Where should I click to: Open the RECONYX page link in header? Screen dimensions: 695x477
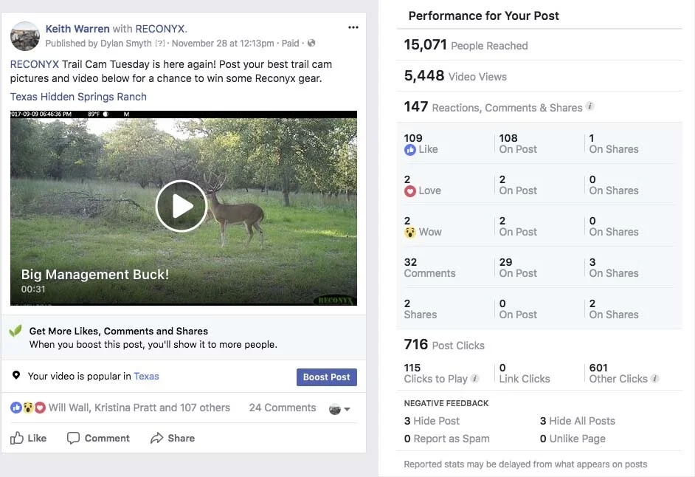[161, 29]
